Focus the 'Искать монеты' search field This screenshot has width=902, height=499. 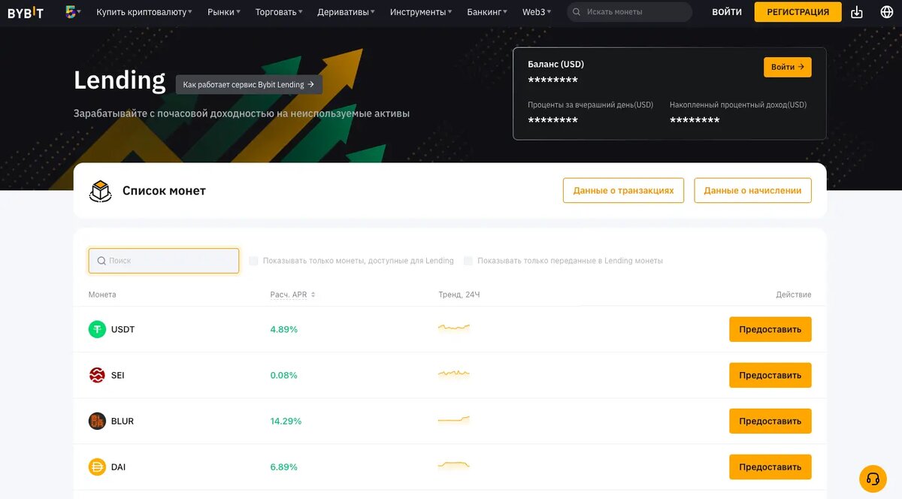(x=630, y=12)
